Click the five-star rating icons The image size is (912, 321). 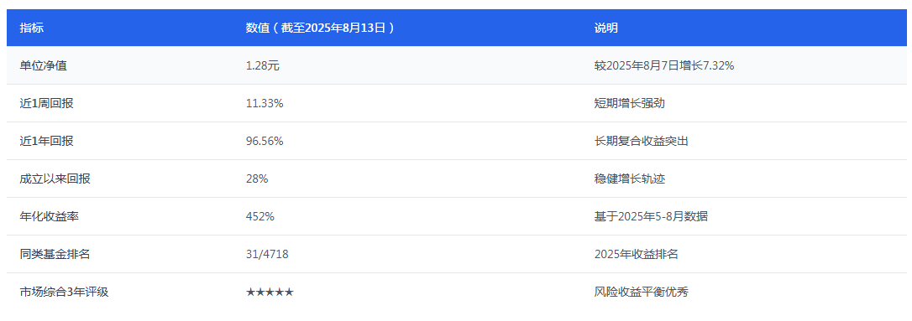[270, 292]
